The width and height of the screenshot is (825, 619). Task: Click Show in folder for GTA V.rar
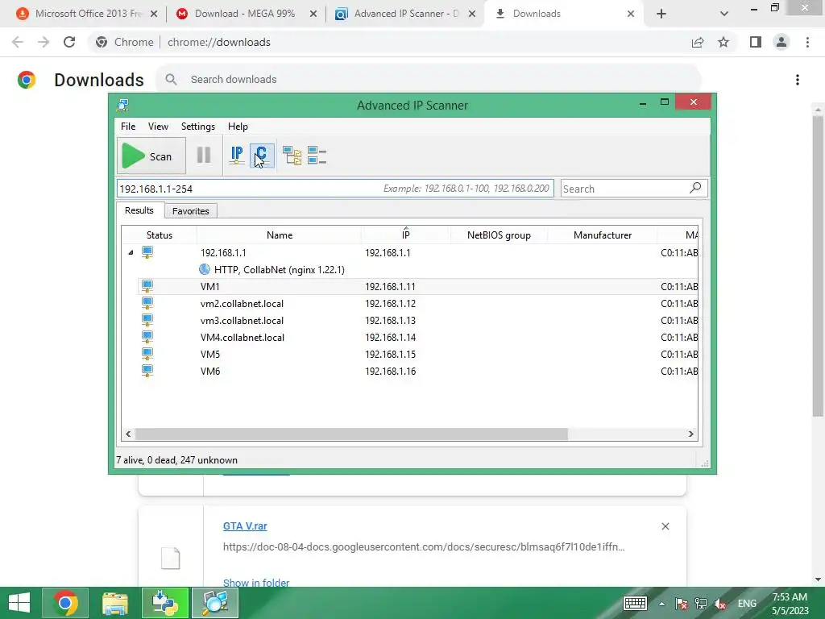(x=255, y=583)
